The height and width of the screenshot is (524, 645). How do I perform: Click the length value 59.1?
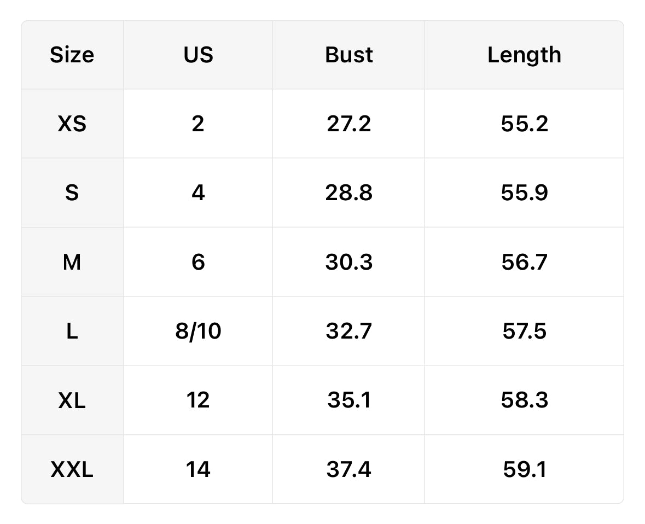524,469
